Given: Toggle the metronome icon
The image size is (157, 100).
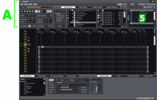Looking at the screenshot, I should point(33,11).
